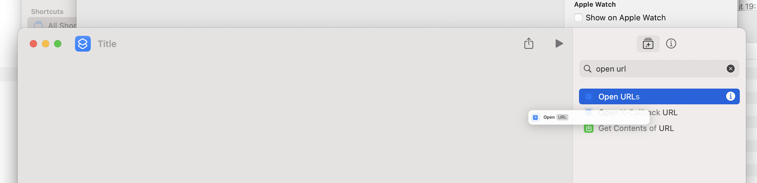The width and height of the screenshot is (757, 183).
Task: Focus the action search field
Action: tap(659, 69)
